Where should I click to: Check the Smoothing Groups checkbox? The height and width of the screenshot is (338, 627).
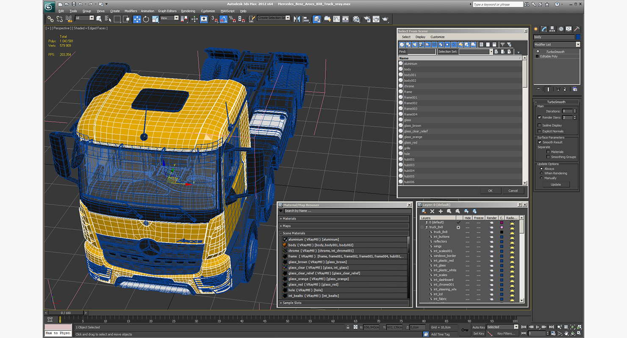point(548,157)
